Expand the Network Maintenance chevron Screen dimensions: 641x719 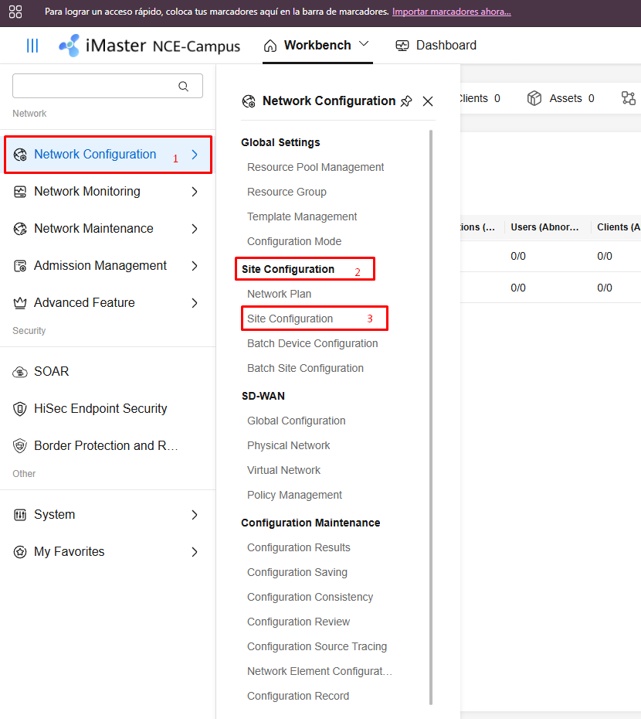(195, 229)
